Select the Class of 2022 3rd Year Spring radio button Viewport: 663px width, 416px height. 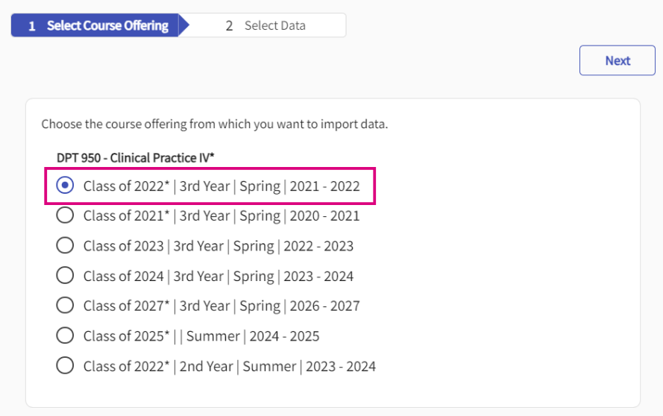66,186
